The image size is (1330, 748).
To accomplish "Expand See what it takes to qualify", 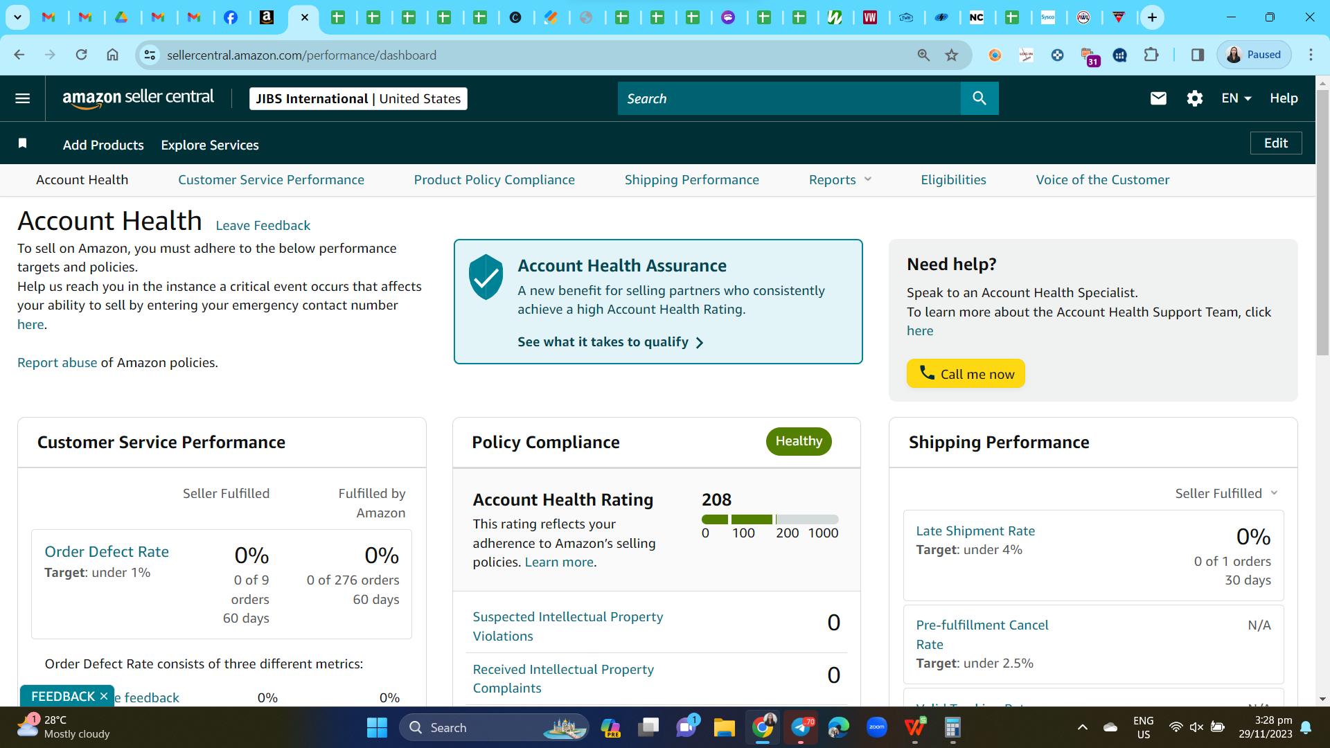I will (x=610, y=342).
